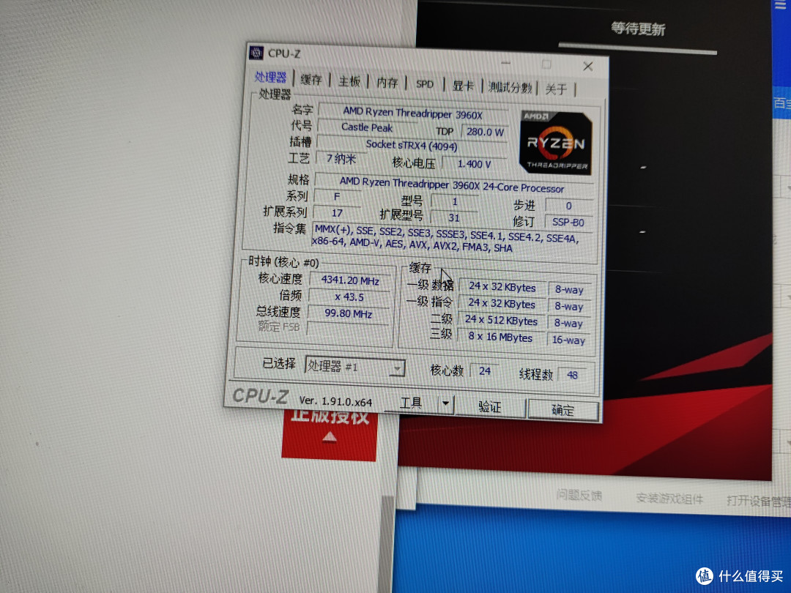
Task: Click the 1.400 V core voltage value
Action: [474, 164]
